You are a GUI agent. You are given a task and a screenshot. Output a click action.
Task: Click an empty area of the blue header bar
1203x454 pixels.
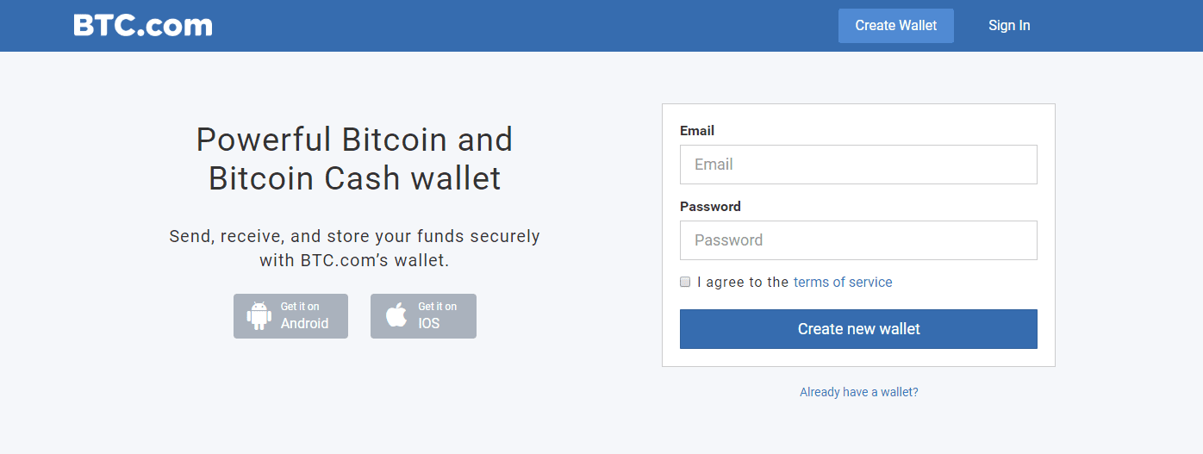pyautogui.click(x=517, y=26)
